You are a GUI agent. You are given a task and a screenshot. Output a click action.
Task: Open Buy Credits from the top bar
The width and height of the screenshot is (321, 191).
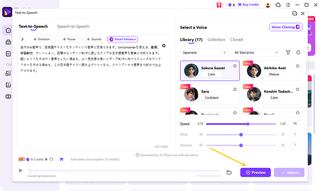[x=248, y=5]
